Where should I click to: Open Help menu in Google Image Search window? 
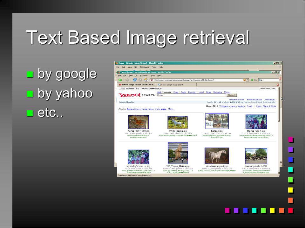tap(160, 67)
